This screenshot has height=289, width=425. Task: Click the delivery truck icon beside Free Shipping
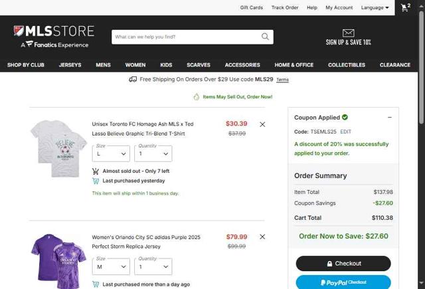tap(133, 79)
